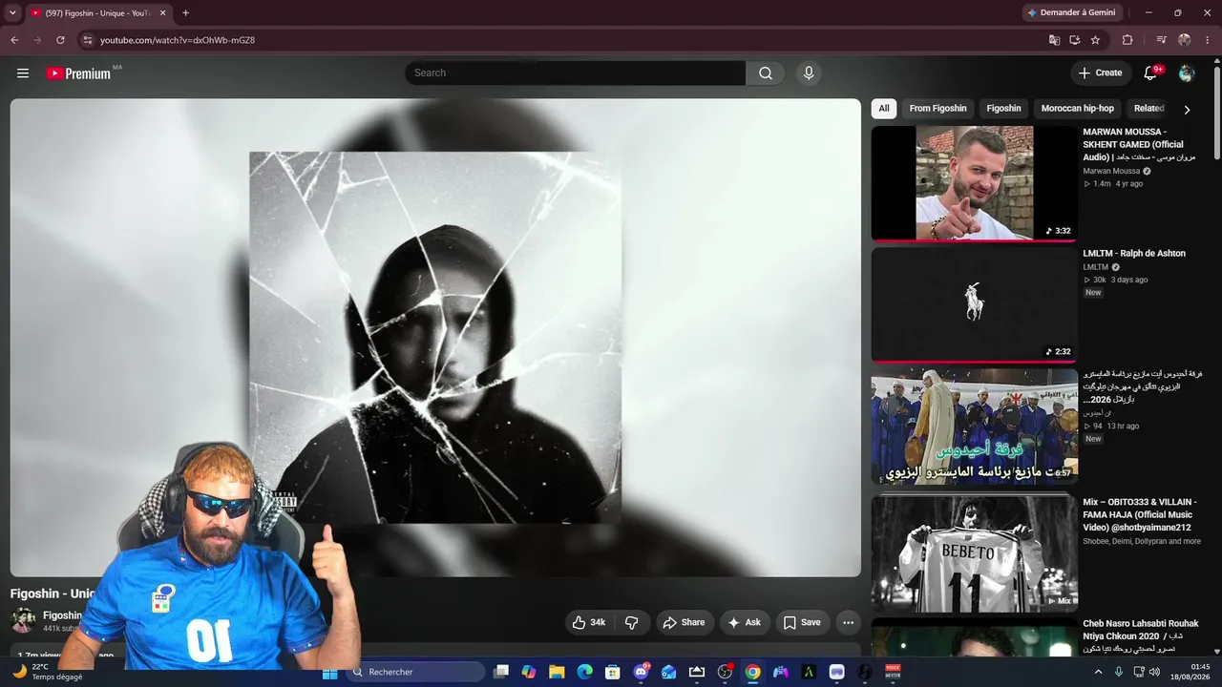This screenshot has width=1222, height=687.
Task: Open Task View on taskbar
Action: point(500,672)
